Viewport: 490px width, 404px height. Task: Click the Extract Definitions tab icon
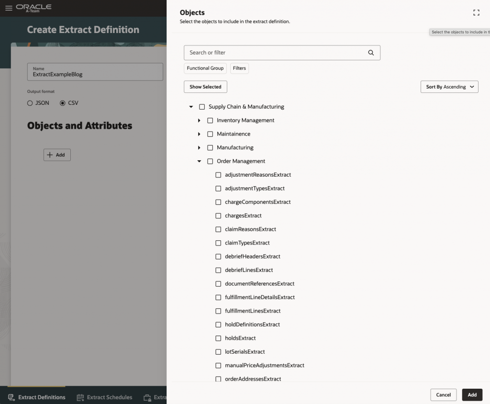pyautogui.click(x=11, y=397)
